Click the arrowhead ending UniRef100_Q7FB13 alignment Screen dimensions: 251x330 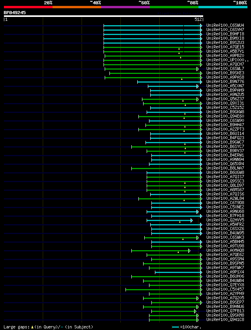click(195, 311)
